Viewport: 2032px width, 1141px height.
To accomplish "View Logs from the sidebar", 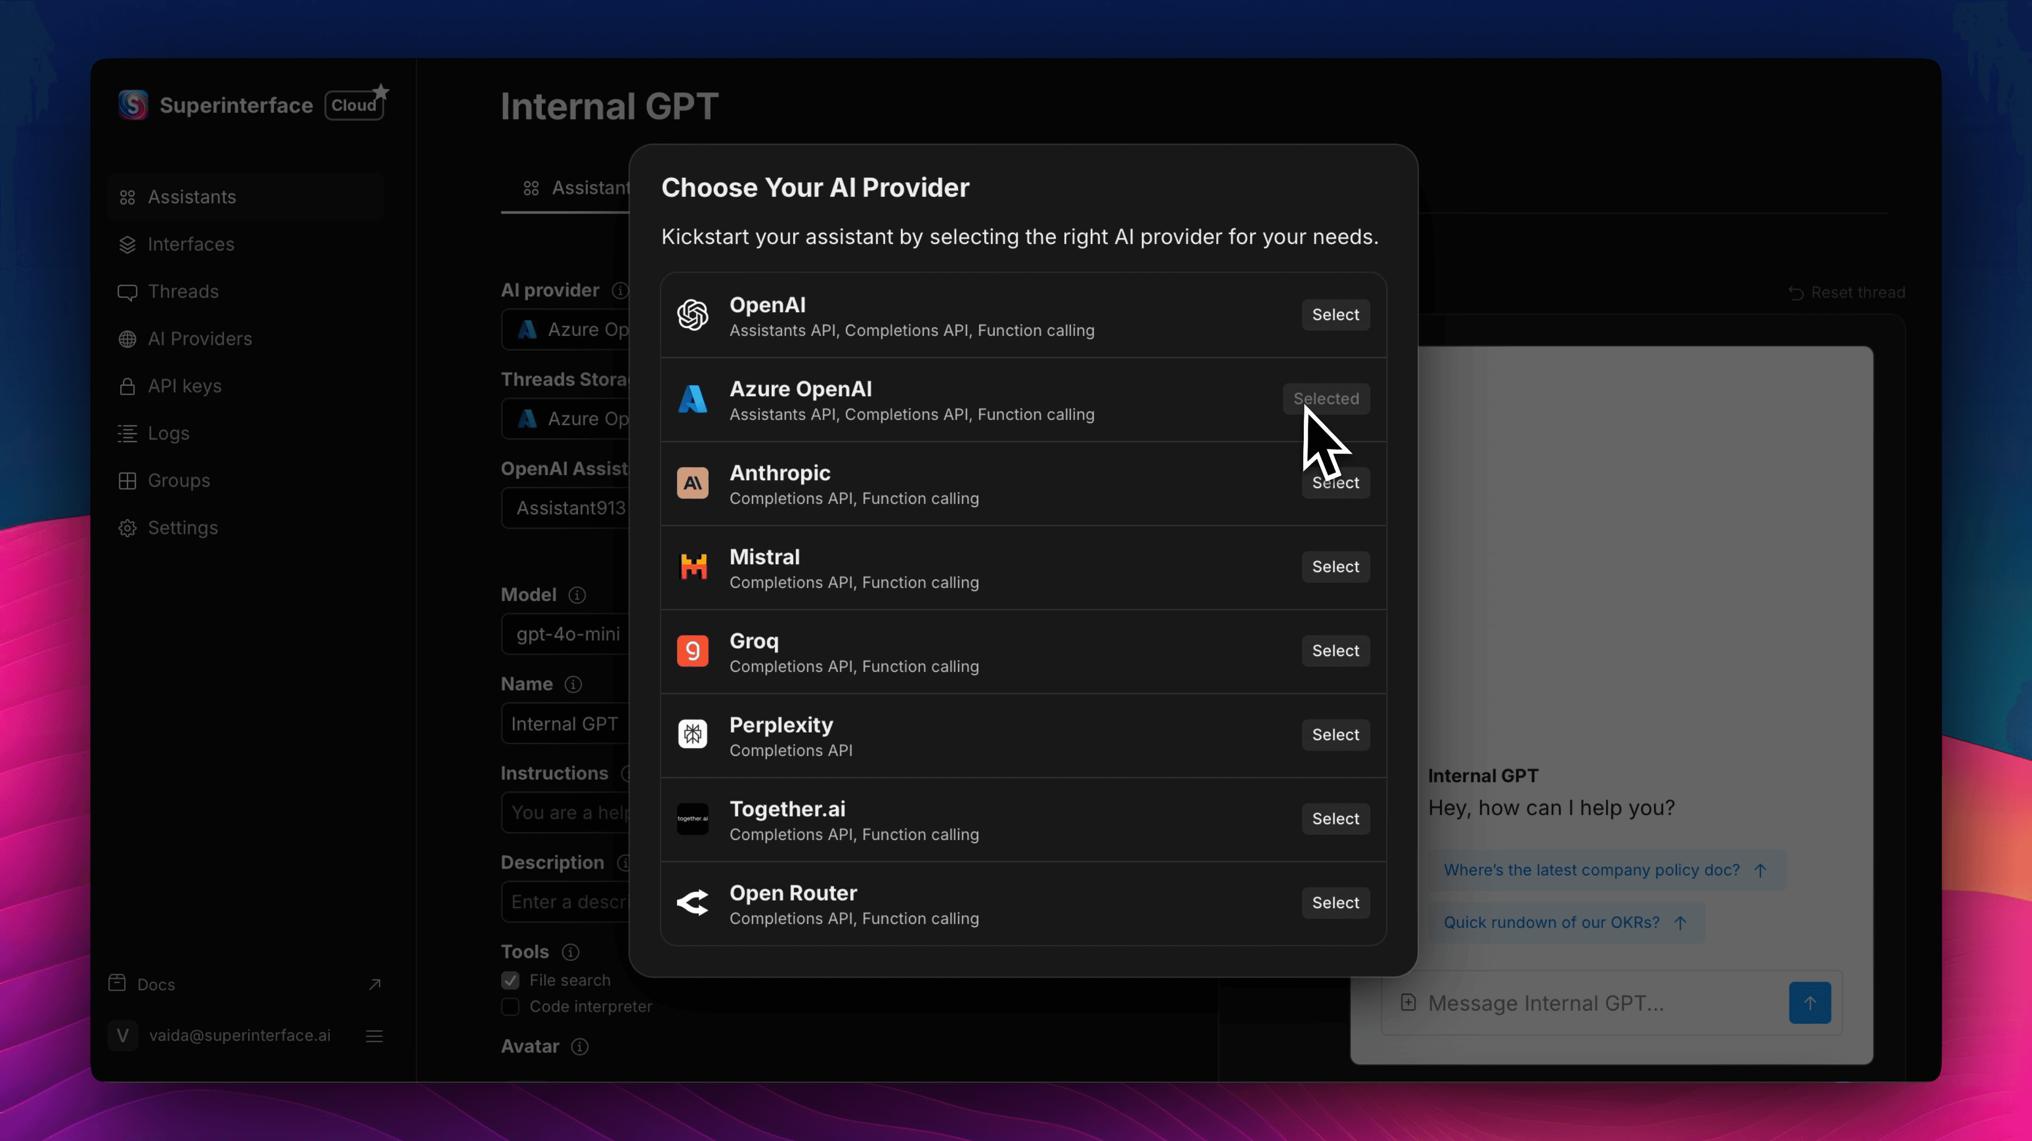I will 167,433.
